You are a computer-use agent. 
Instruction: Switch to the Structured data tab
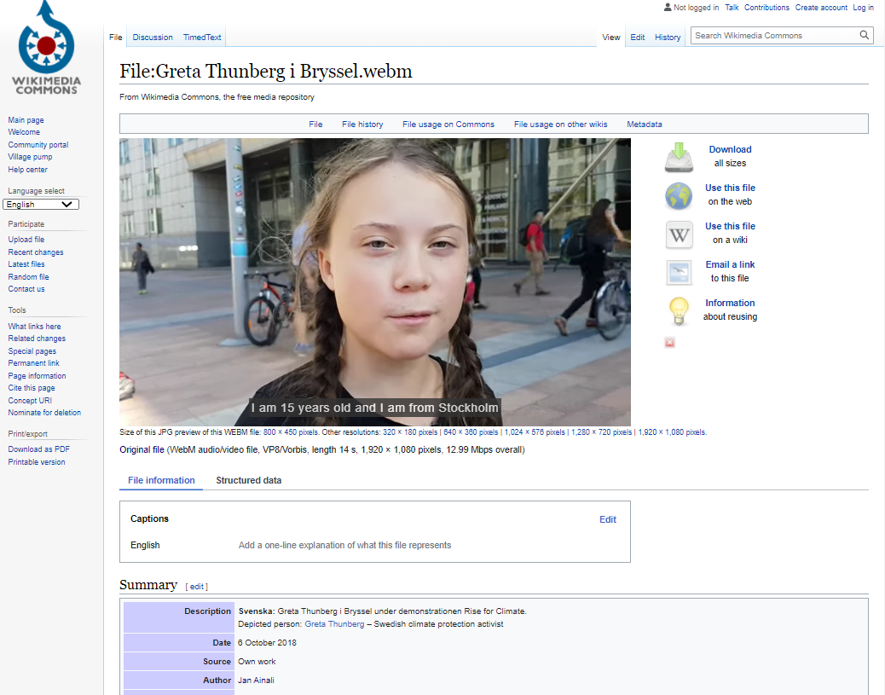pyautogui.click(x=248, y=480)
